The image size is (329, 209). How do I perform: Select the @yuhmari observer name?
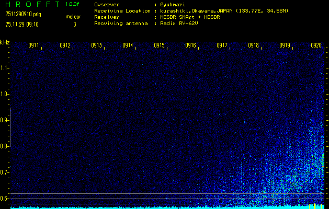tap(174, 4)
